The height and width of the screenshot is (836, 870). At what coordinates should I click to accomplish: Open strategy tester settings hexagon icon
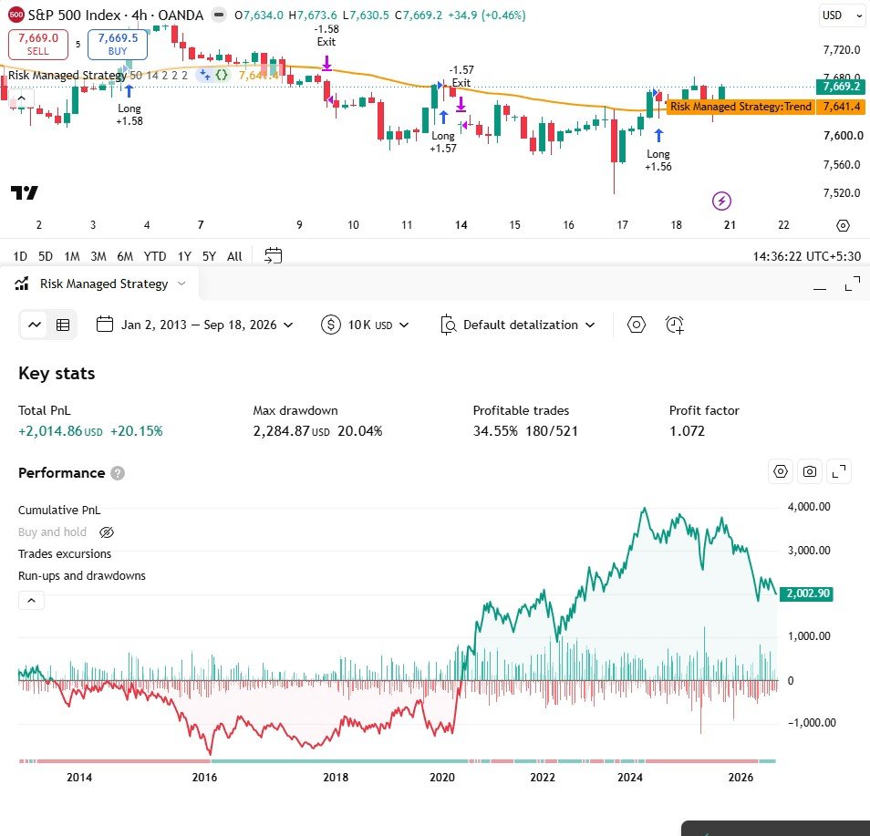point(637,325)
